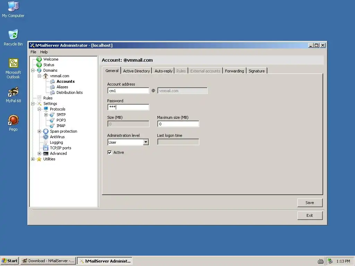Click the SMTP protocol icon

[52, 115]
